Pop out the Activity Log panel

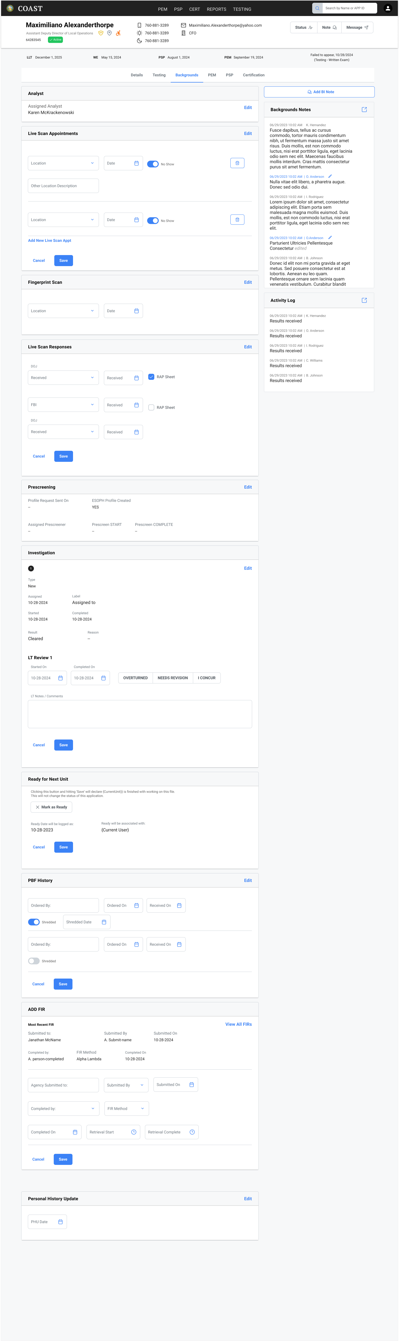(x=364, y=300)
